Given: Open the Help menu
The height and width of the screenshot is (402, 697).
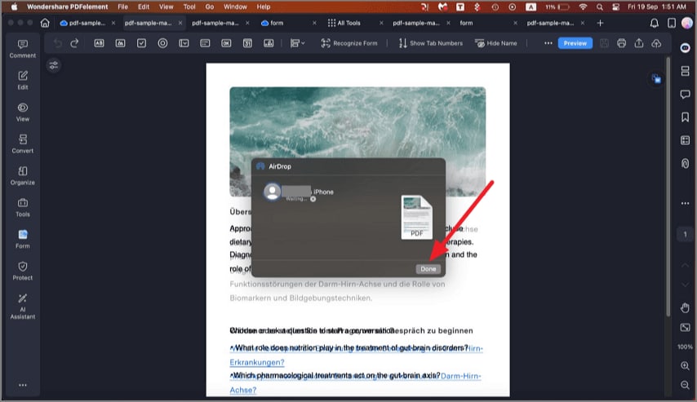Looking at the screenshot, I should [263, 7].
